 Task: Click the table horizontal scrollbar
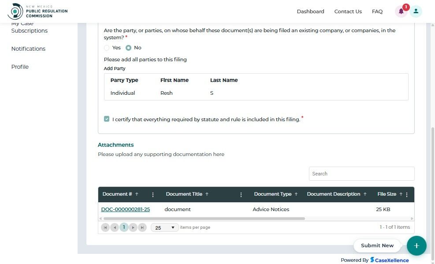204,219
